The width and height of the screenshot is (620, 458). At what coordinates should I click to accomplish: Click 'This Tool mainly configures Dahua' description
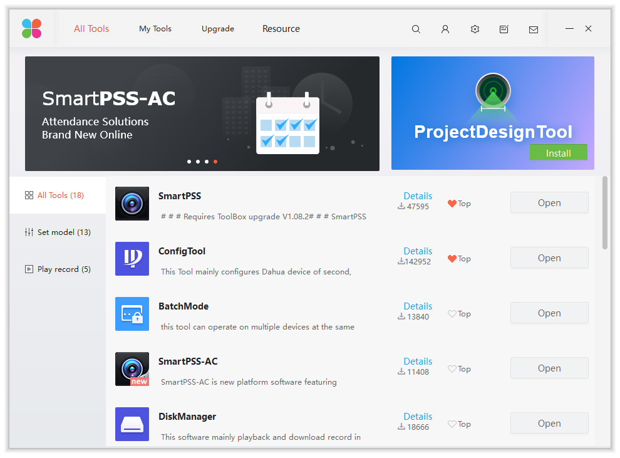tap(256, 272)
